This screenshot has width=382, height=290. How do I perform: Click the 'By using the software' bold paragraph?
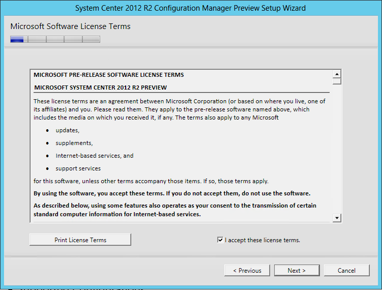point(172,193)
